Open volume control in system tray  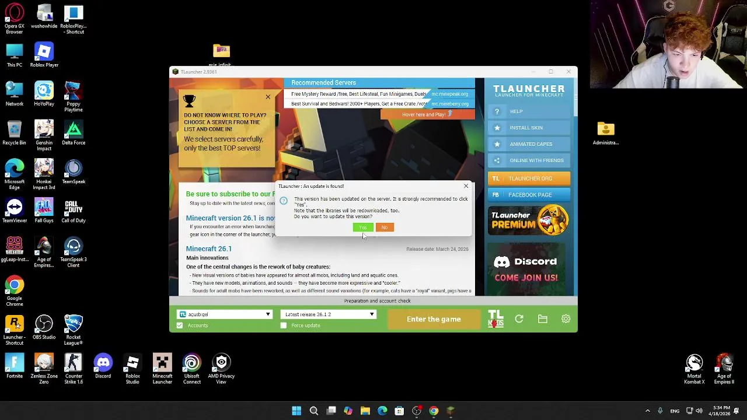pyautogui.click(x=699, y=411)
